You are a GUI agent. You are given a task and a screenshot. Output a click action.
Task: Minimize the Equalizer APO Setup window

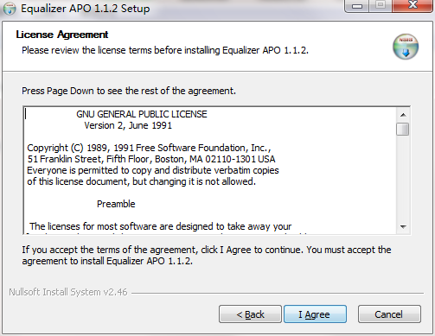click(x=357, y=6)
